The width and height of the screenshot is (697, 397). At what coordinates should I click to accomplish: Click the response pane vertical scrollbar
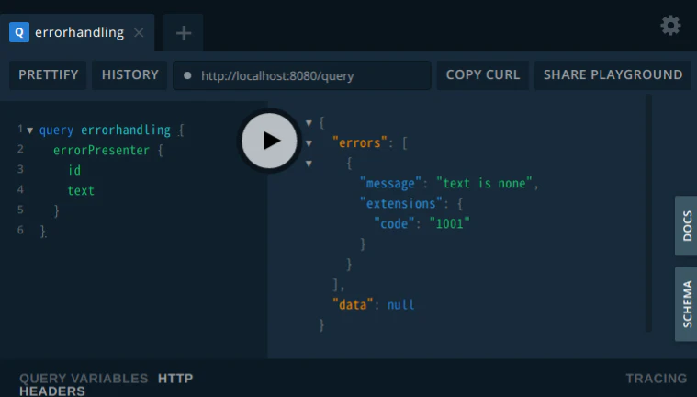[648, 212]
